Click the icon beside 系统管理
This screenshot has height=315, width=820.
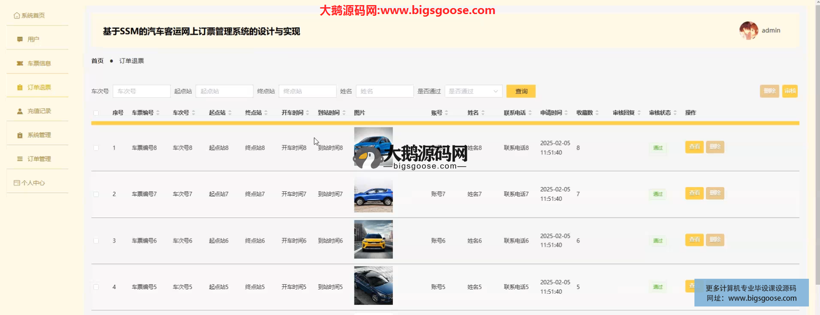(20, 135)
